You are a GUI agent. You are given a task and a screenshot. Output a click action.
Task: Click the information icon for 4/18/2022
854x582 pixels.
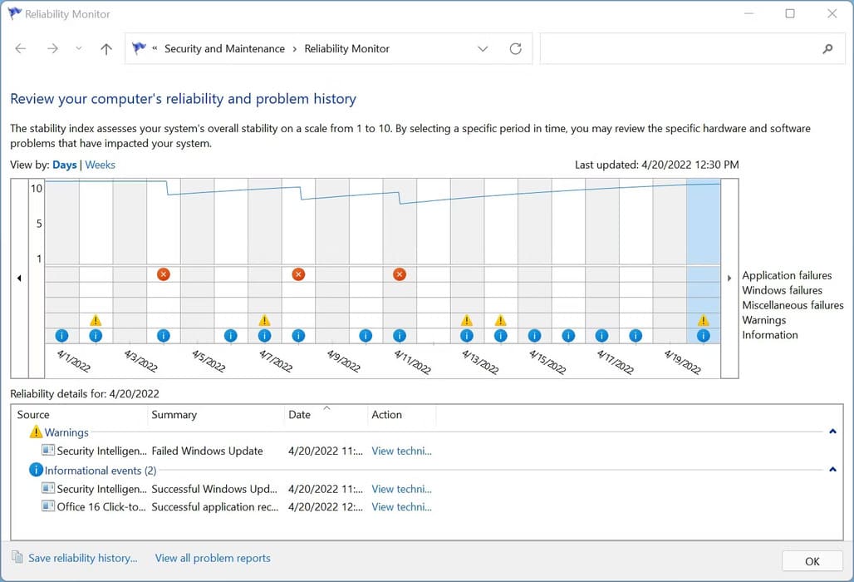[635, 336]
